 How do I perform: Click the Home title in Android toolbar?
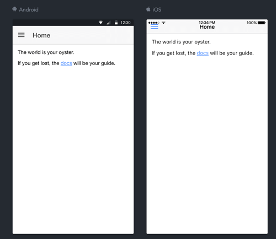(x=41, y=35)
